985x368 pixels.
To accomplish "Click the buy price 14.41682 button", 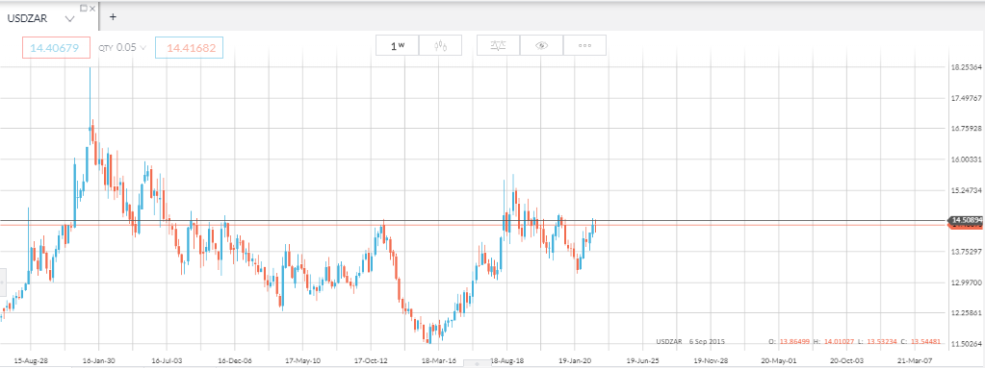I will click(x=189, y=47).
